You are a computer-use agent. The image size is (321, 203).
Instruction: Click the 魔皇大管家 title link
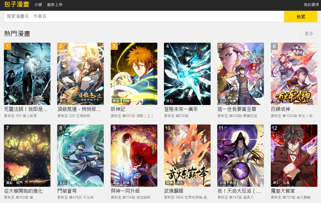pos(283,191)
